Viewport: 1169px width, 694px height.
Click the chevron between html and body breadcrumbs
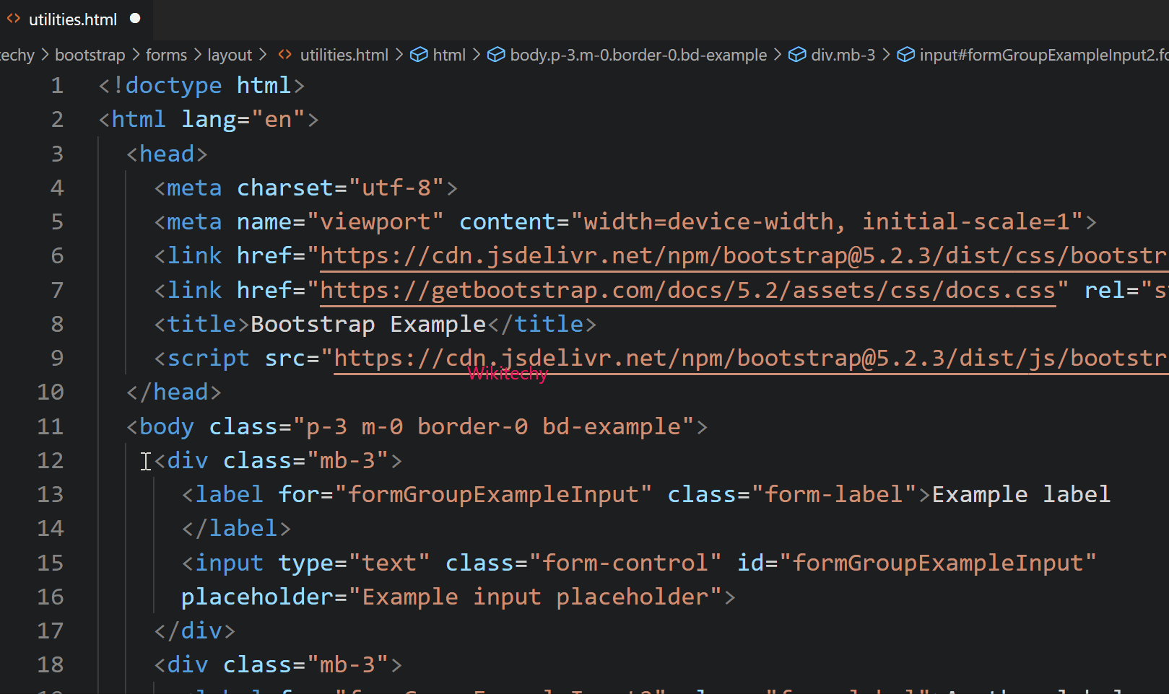(476, 54)
